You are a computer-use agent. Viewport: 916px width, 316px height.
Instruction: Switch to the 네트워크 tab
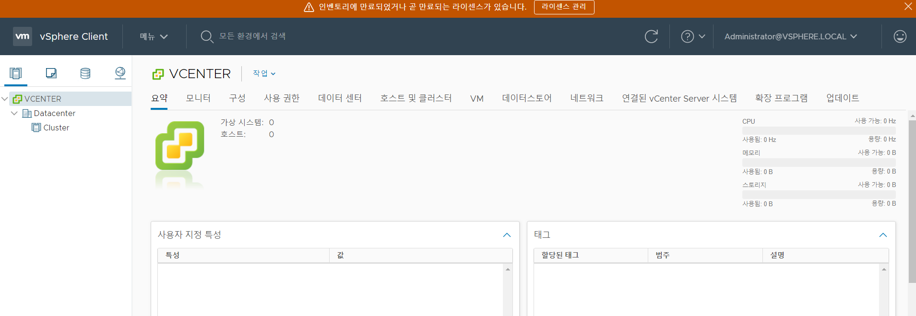point(587,98)
